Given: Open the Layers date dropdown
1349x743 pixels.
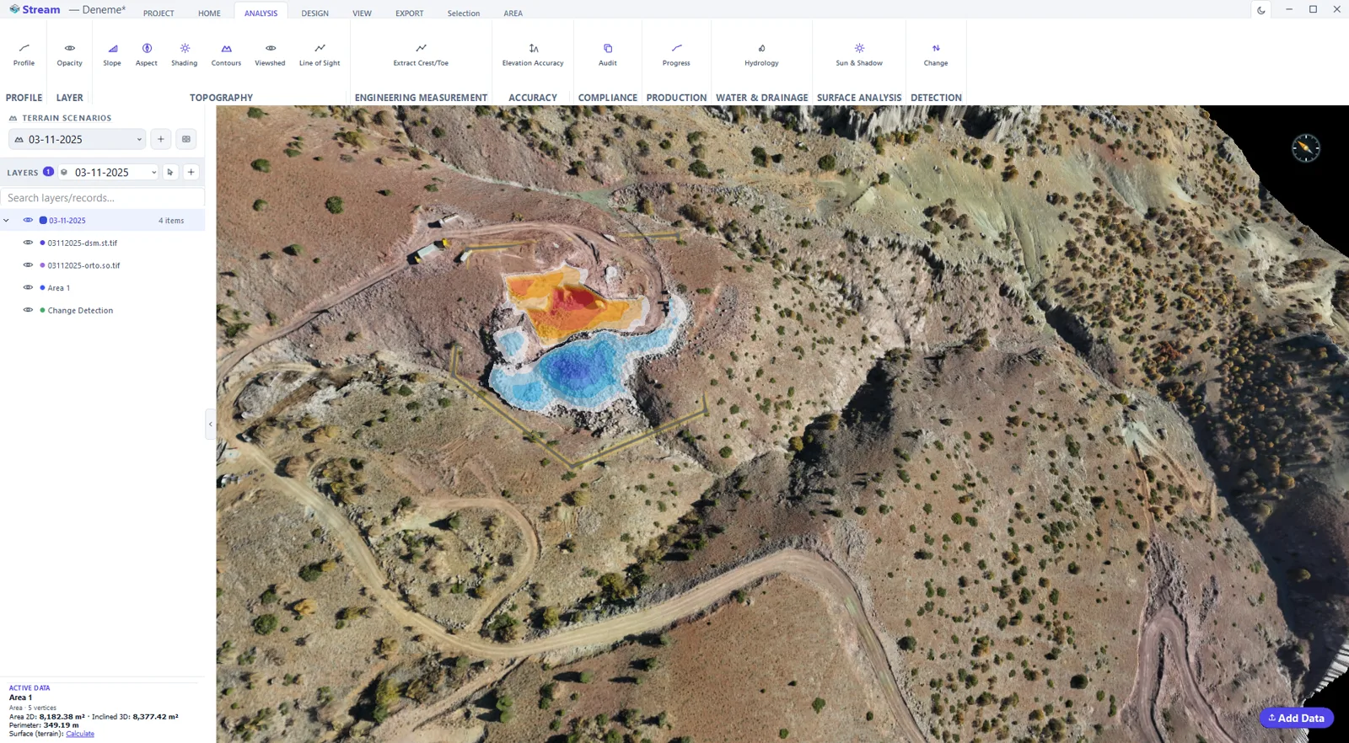Looking at the screenshot, I should point(109,172).
